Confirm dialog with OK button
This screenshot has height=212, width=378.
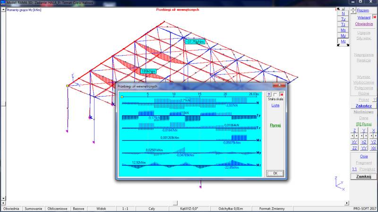tap(275, 173)
